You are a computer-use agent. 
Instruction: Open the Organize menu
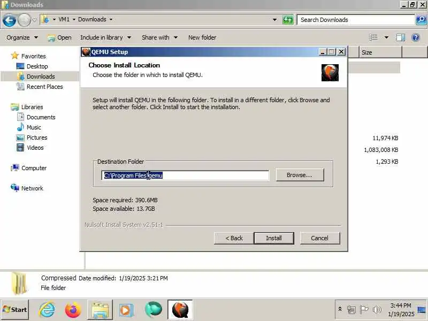tap(22, 37)
